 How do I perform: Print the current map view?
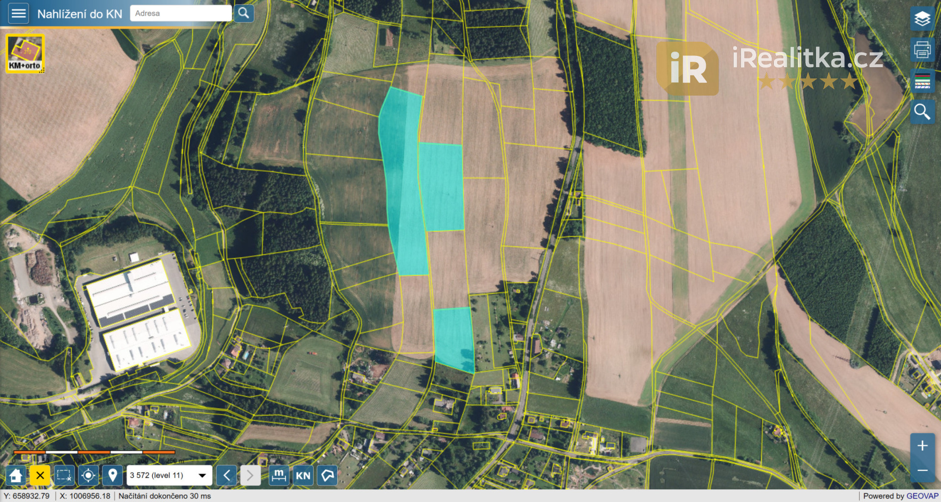(922, 50)
